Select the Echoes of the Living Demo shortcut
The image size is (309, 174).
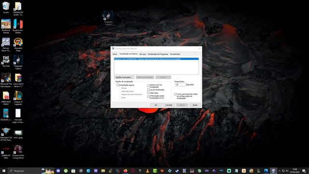18,152
